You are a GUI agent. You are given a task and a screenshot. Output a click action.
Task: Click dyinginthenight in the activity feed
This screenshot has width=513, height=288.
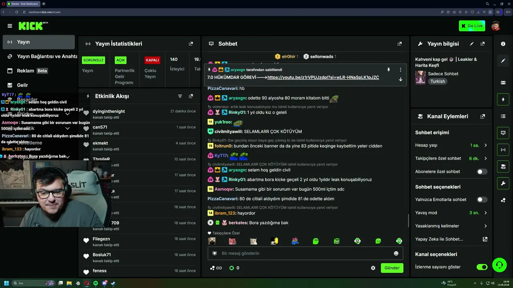point(109,111)
